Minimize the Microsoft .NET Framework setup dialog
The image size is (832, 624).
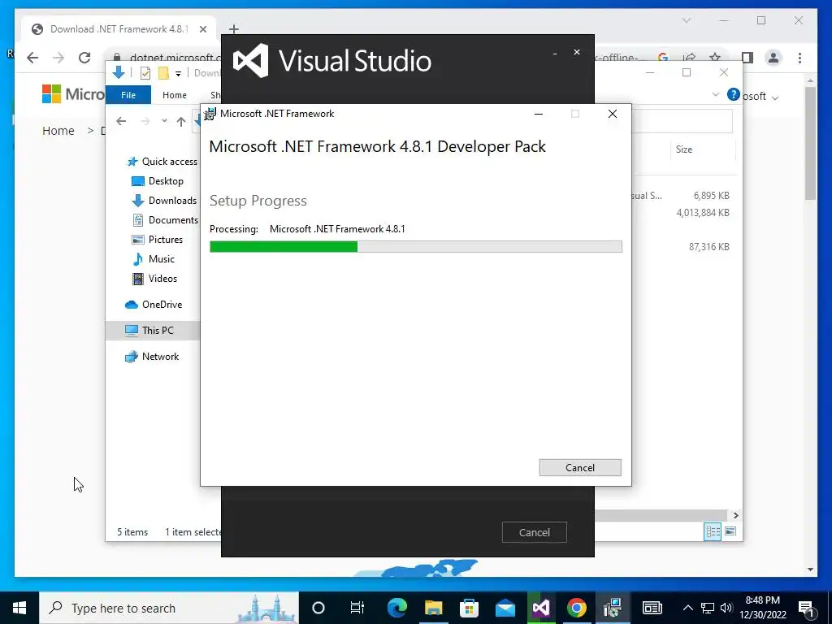point(539,114)
